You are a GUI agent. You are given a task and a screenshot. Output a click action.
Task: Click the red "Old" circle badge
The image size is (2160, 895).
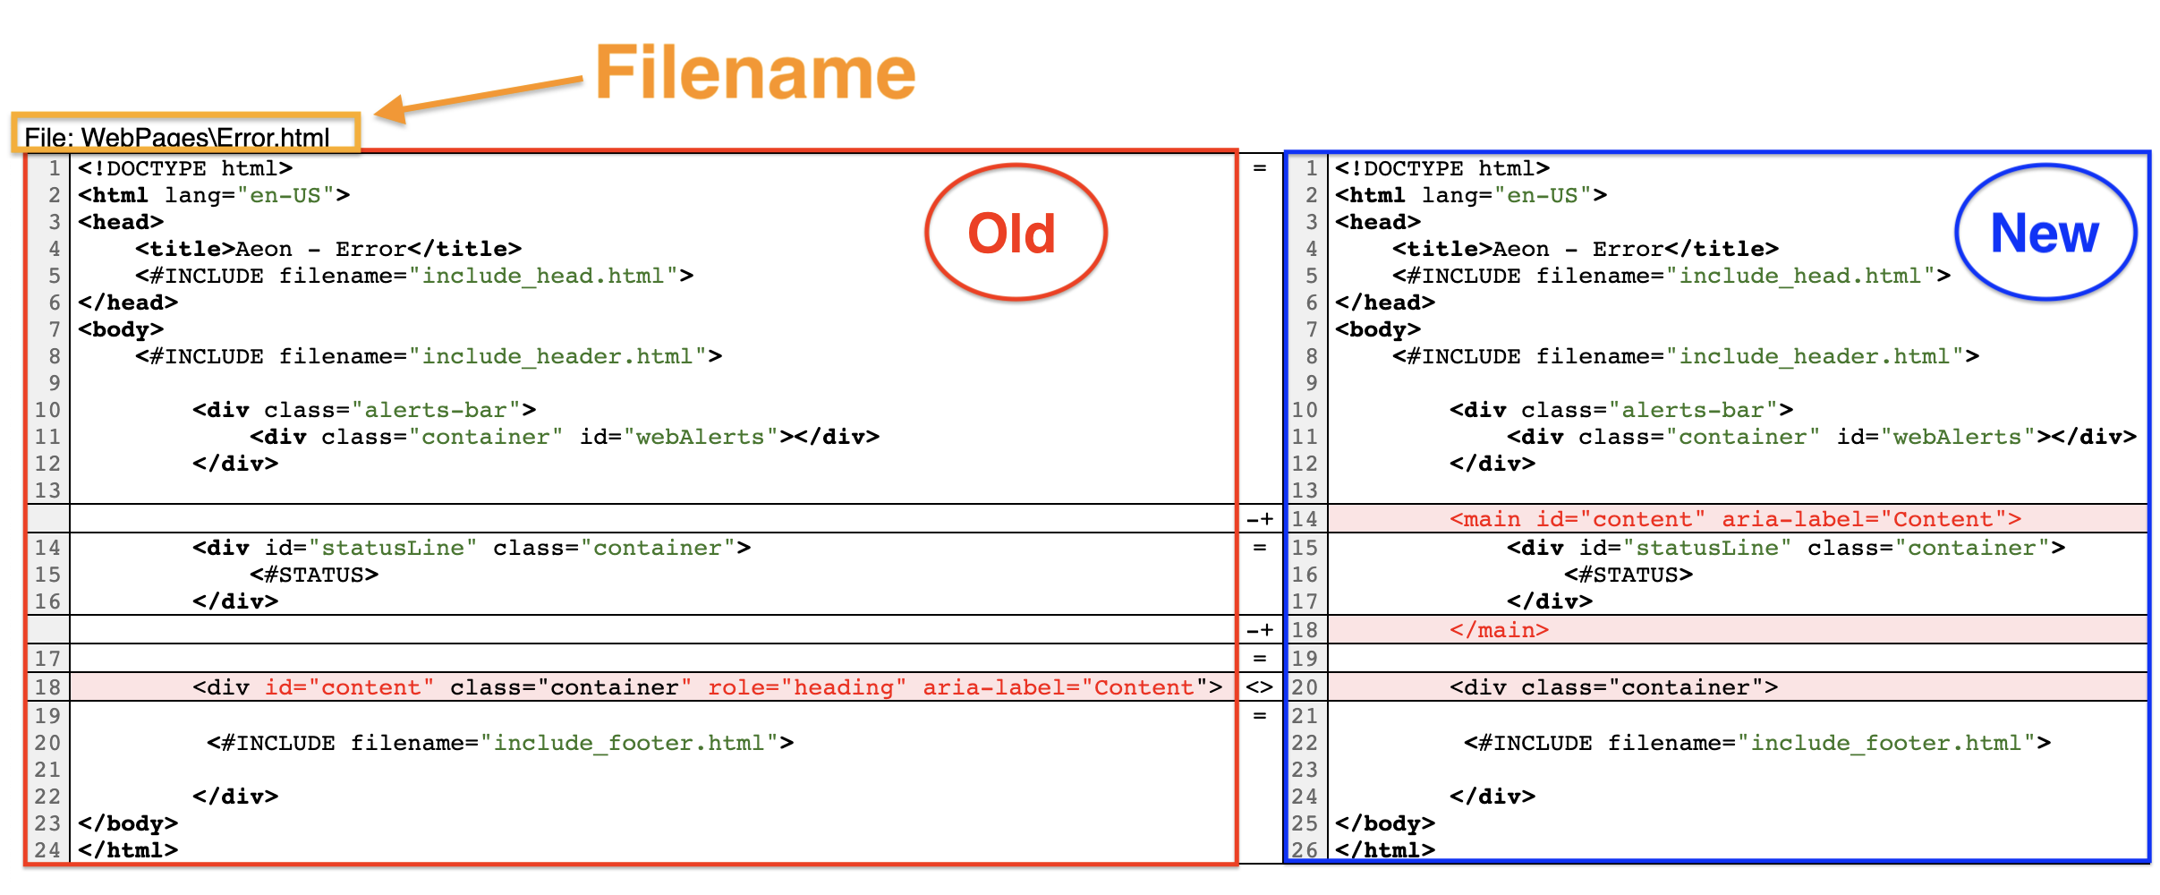(1015, 233)
